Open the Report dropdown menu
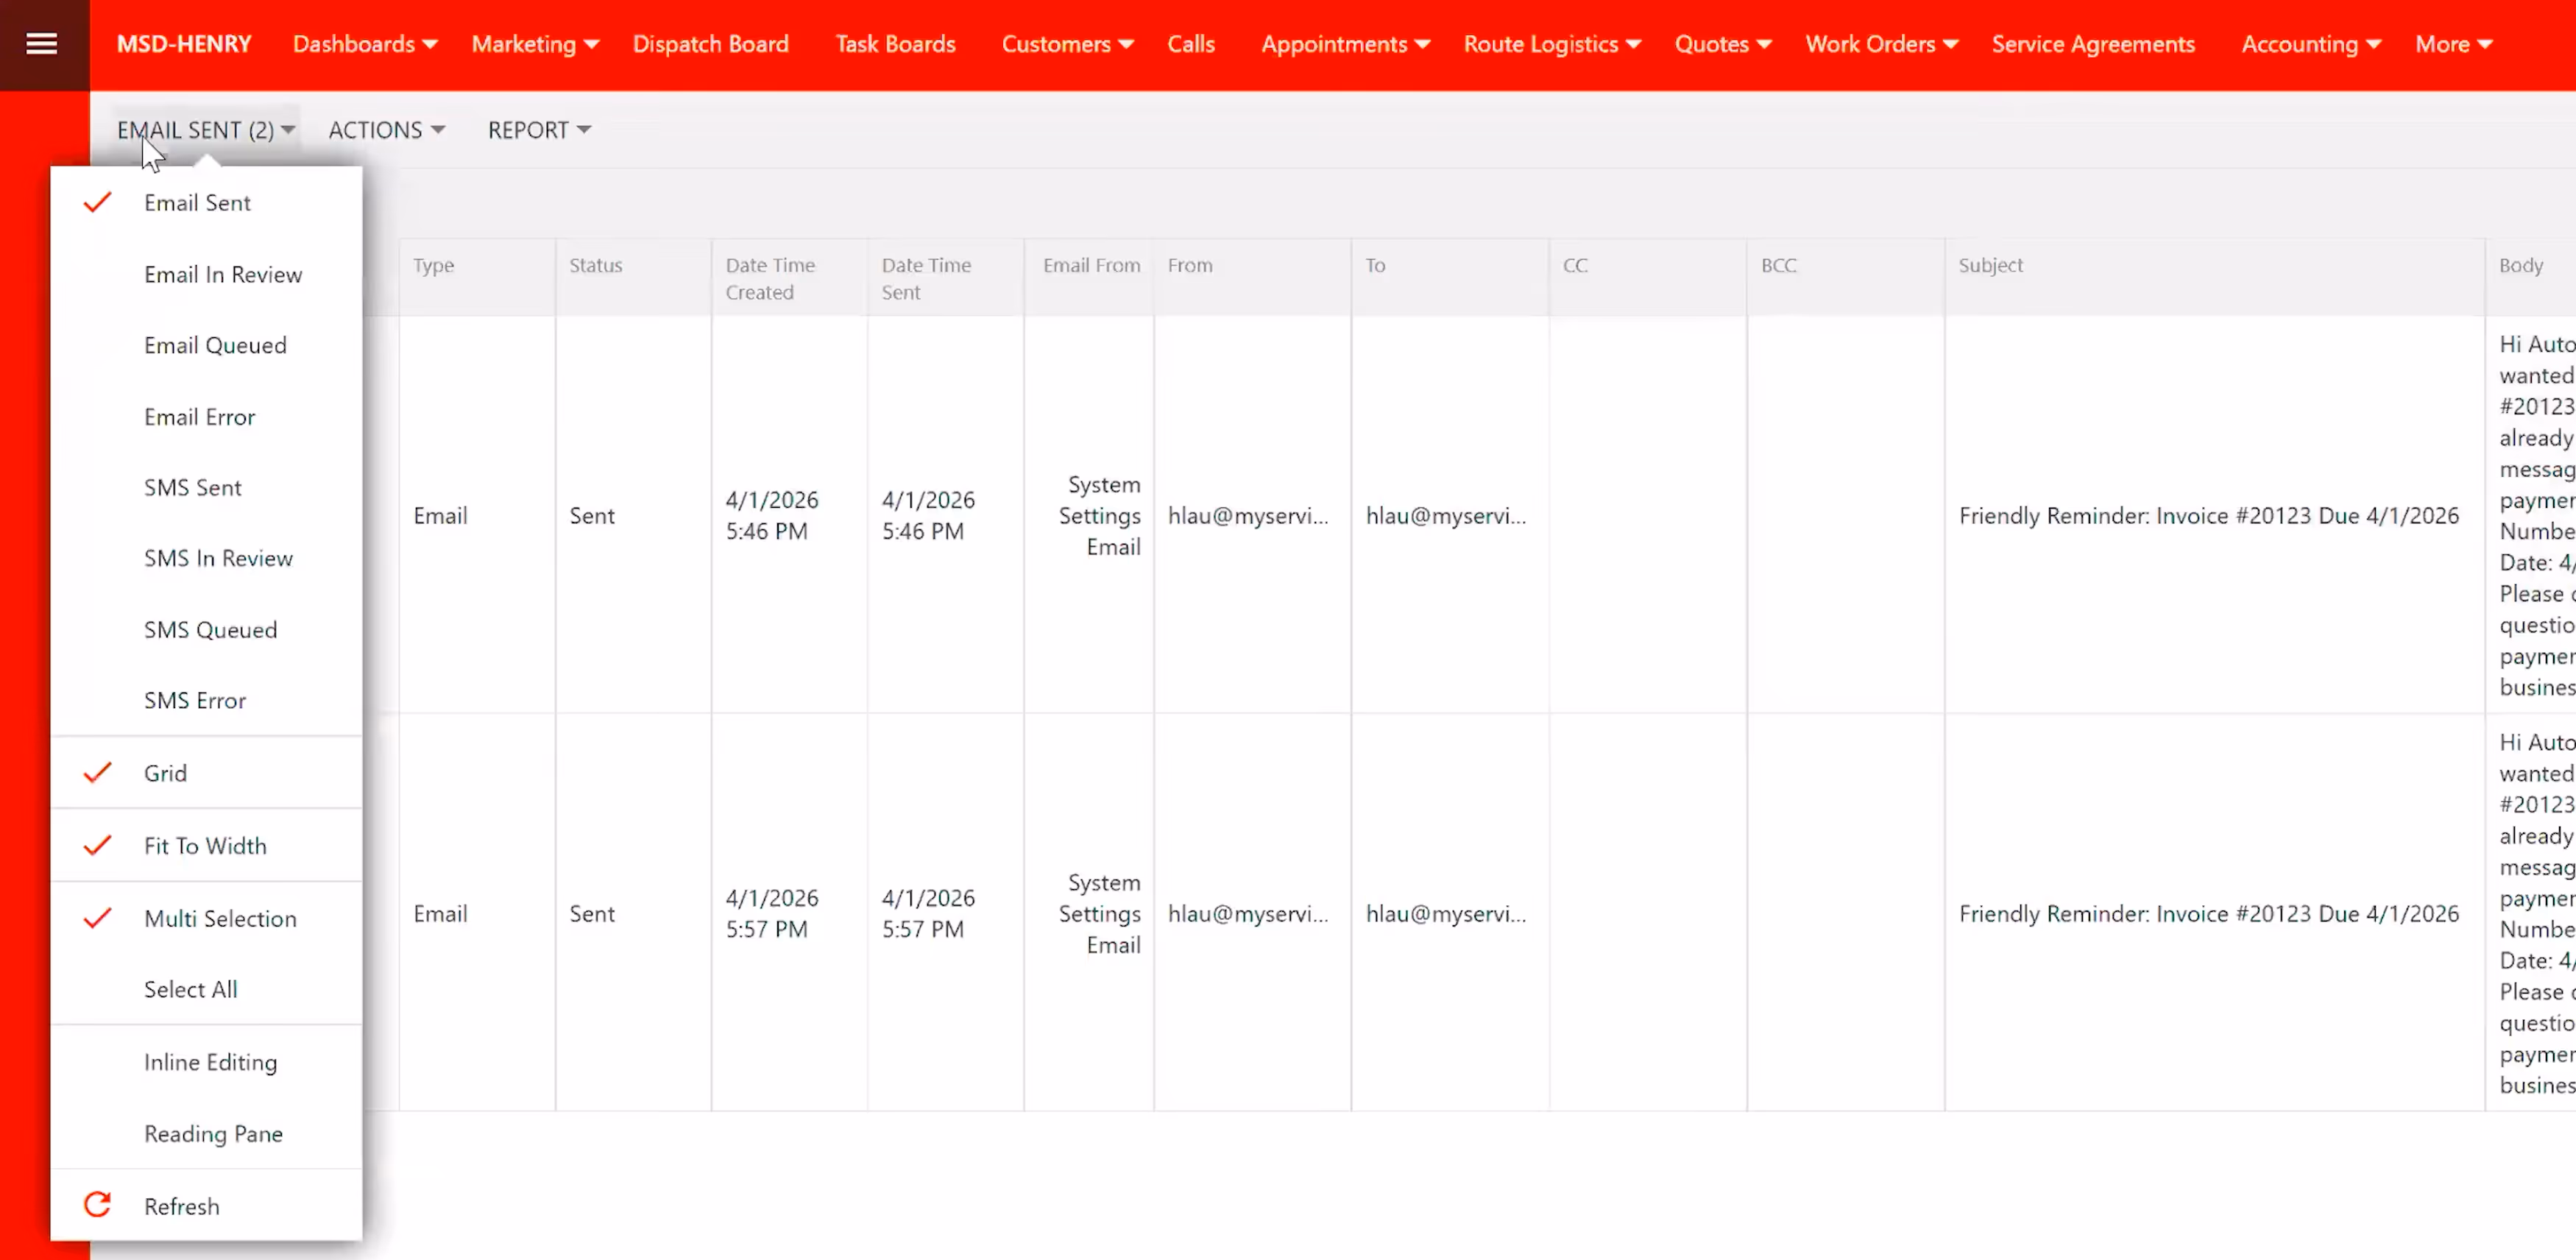This screenshot has width=2576, height=1260. click(x=539, y=130)
